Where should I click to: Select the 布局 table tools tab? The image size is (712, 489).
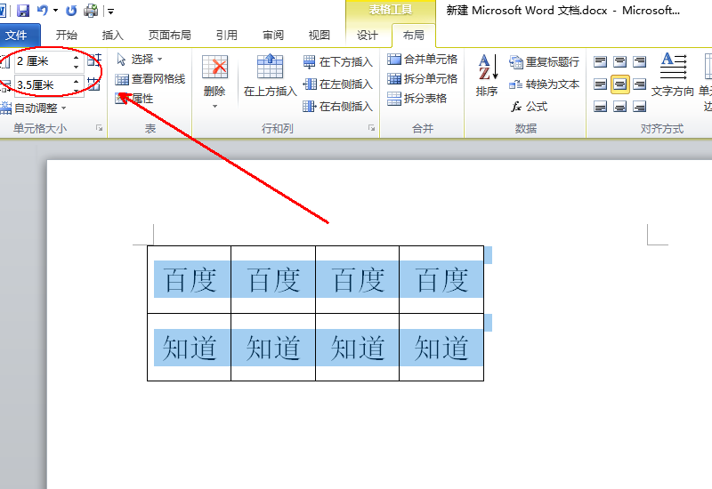pos(413,35)
